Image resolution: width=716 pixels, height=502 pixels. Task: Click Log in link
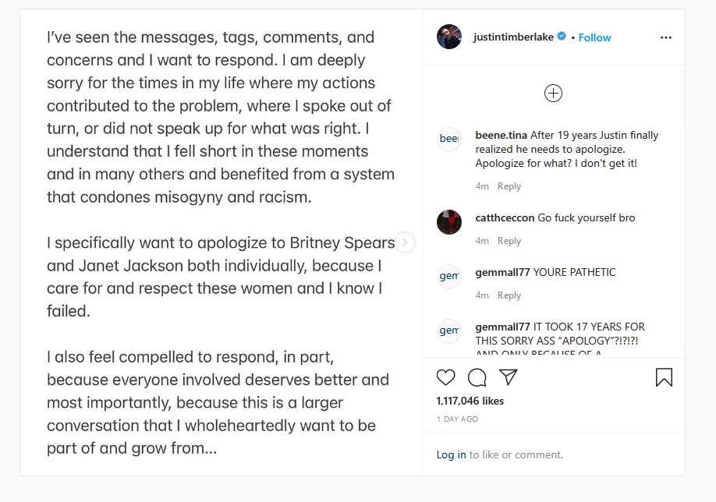[x=451, y=454]
